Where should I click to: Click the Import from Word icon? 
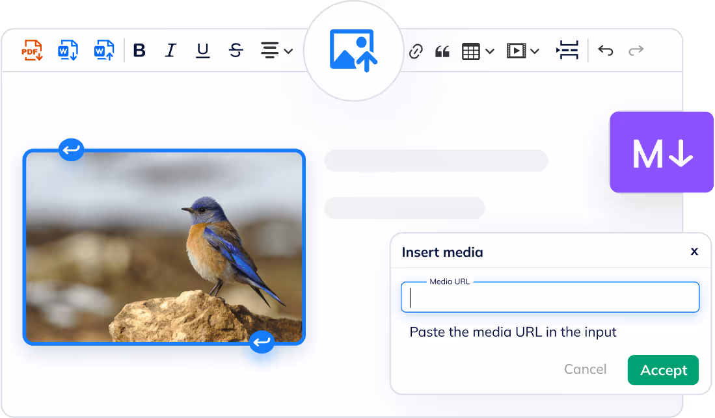point(103,51)
